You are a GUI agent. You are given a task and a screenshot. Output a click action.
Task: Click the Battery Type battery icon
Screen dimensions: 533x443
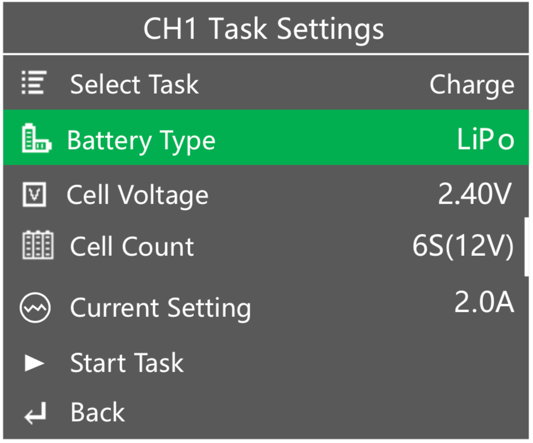tap(36, 140)
